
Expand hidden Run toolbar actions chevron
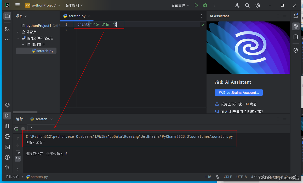point(18,169)
